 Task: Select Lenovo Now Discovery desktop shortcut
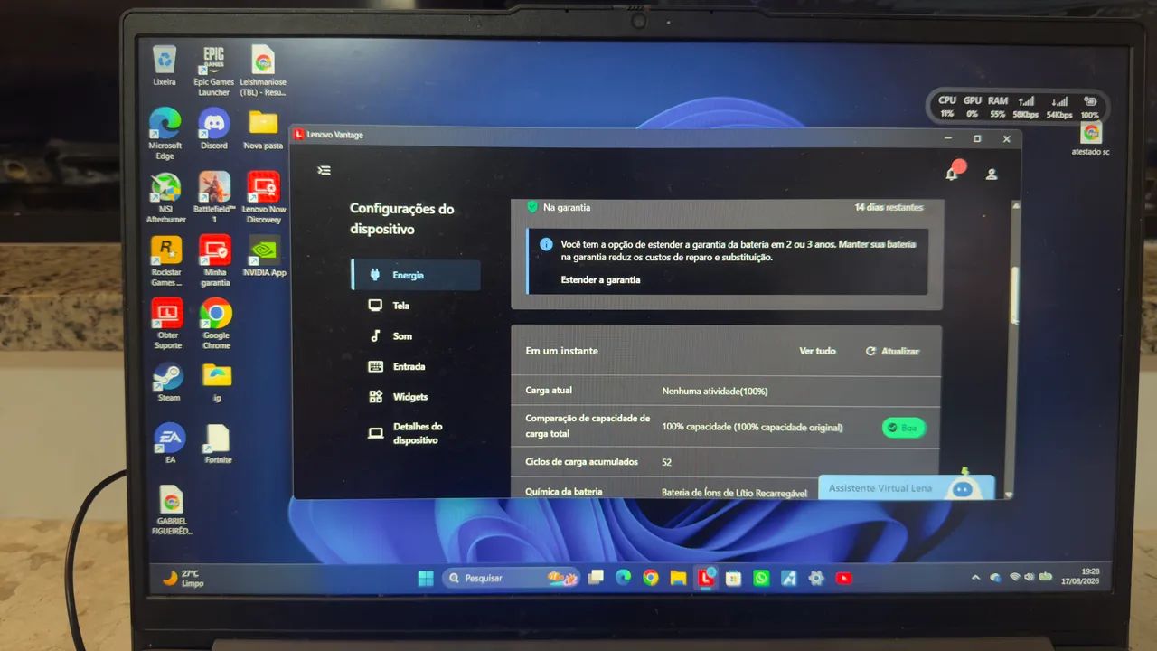(264, 198)
